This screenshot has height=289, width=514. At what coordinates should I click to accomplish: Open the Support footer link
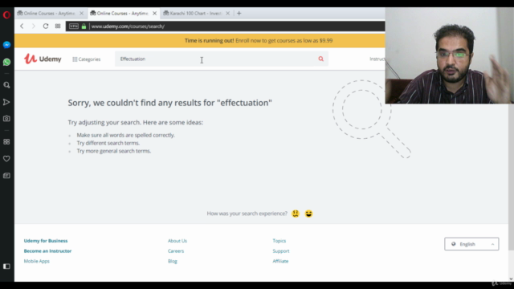coord(281,251)
